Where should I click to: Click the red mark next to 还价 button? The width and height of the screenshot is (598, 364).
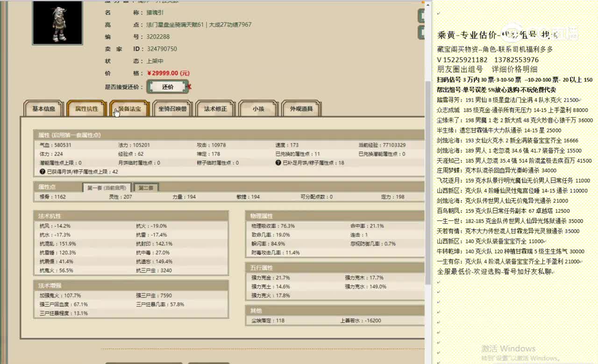[x=189, y=87]
